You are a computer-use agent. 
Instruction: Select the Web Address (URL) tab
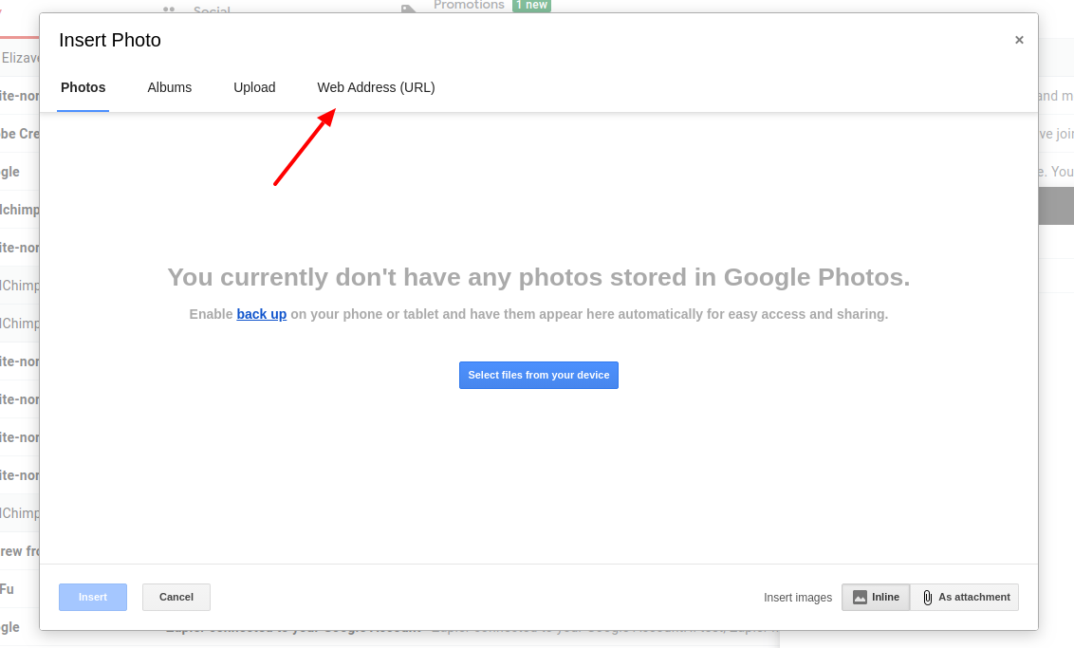click(x=376, y=87)
